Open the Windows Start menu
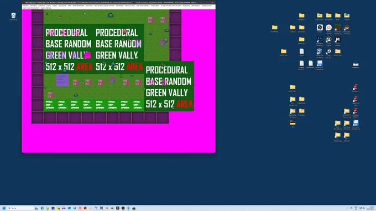376x211 pixels. pos(4,208)
